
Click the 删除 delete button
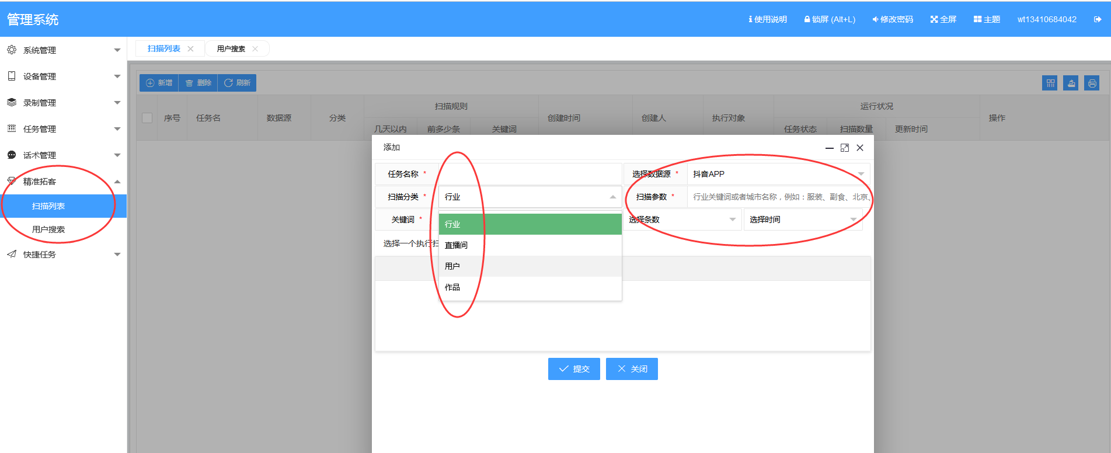198,83
